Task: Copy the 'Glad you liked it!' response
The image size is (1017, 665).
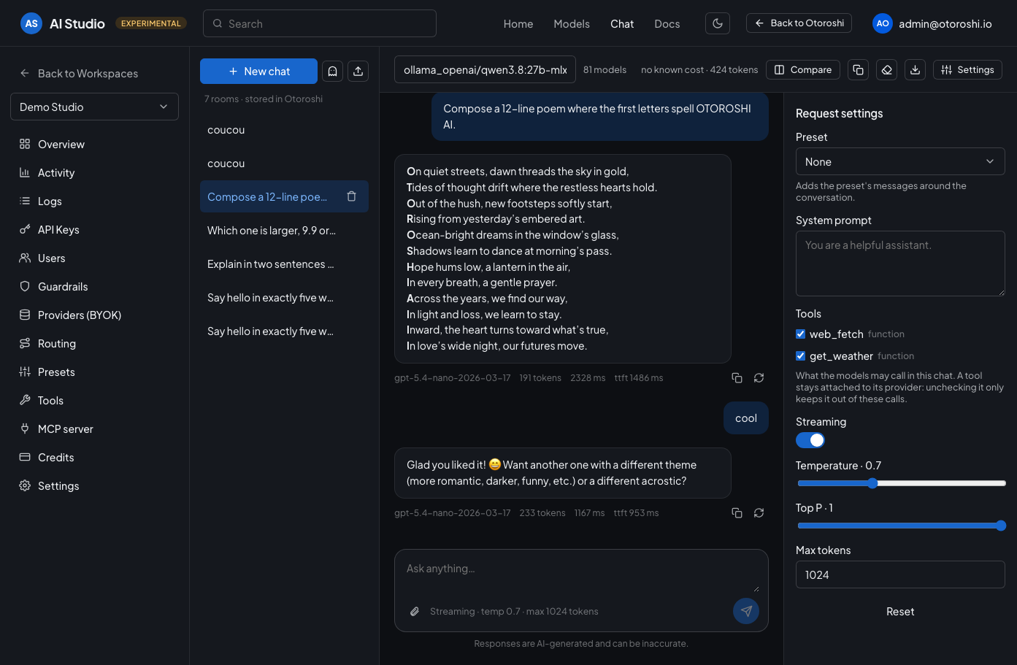Action: click(737, 513)
